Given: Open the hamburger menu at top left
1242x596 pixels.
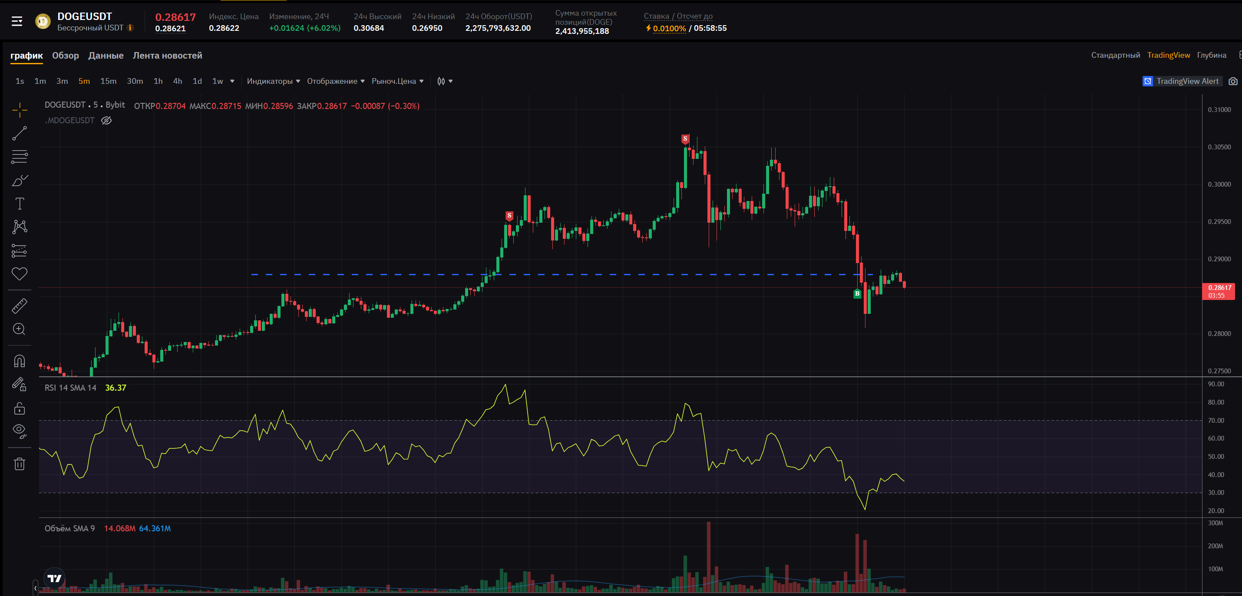Looking at the screenshot, I should [x=17, y=22].
